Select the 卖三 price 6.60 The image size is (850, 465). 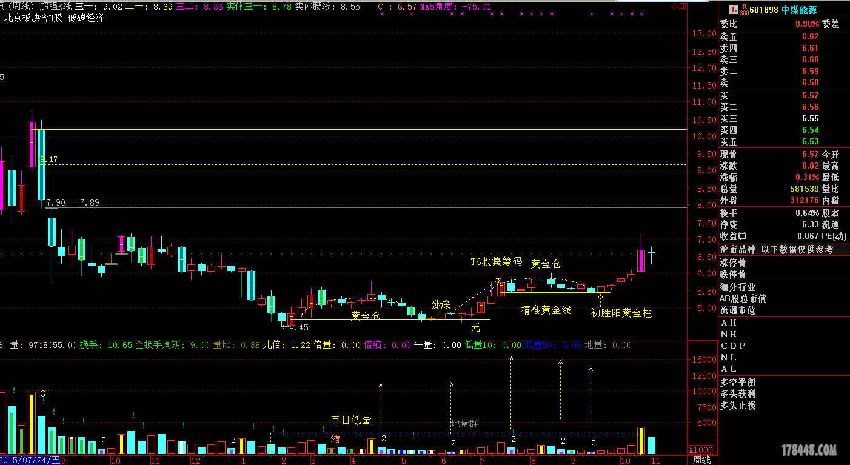coord(810,59)
